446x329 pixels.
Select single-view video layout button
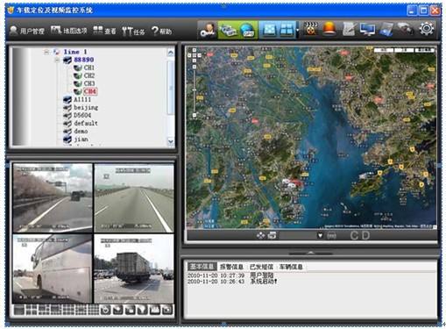tap(19, 310)
